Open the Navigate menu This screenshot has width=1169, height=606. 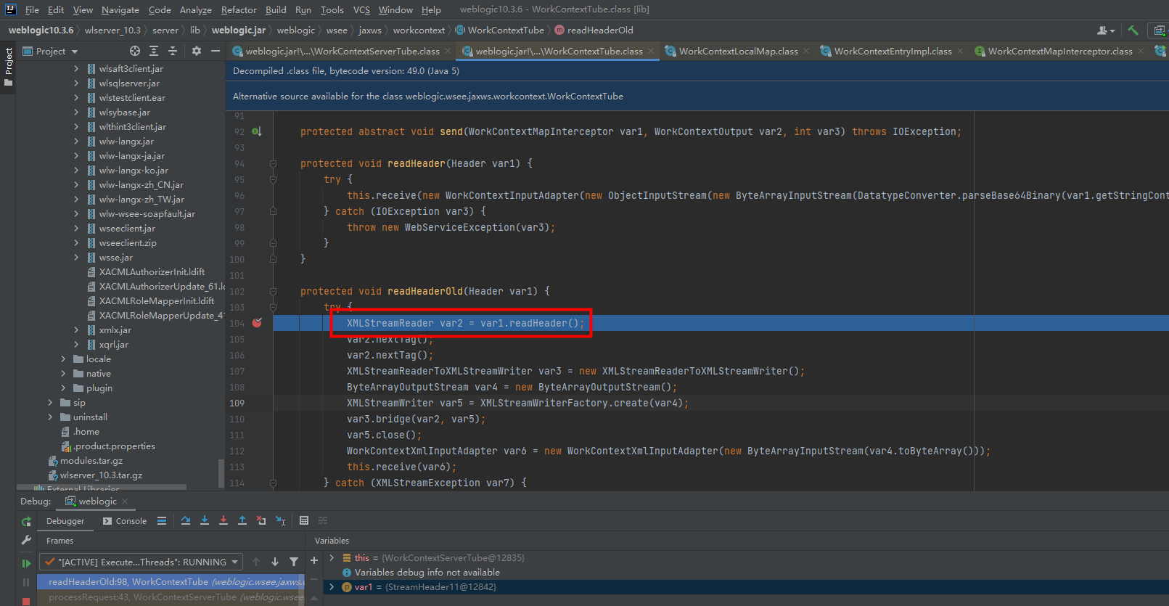coord(120,9)
